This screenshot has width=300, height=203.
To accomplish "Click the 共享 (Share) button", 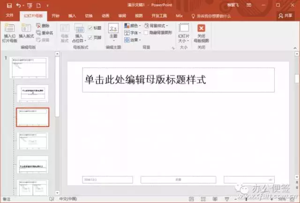I will coord(285,15).
